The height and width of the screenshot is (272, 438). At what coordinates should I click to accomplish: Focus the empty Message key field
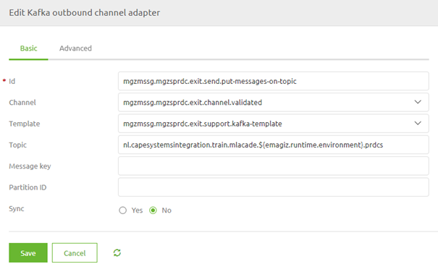(273, 166)
